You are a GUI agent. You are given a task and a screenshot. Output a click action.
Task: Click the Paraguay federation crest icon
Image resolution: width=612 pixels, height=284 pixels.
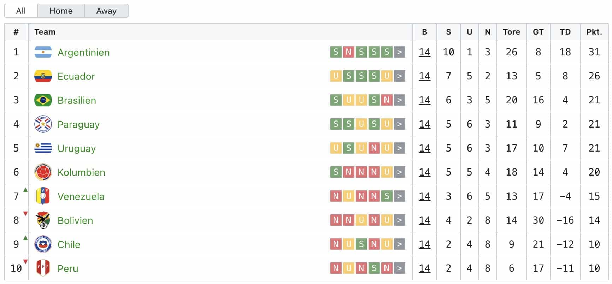tap(43, 124)
